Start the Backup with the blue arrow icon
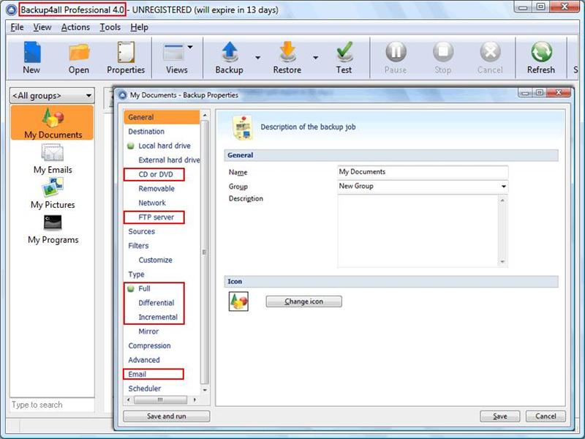Viewport: 585px width, 439px height. coord(230,51)
